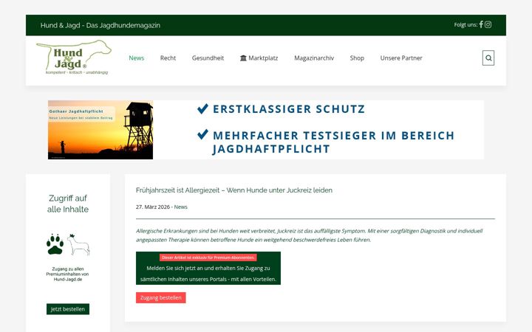The image size is (532, 332).
Task: Open Unsere Partner menu item
Action: coord(401,58)
